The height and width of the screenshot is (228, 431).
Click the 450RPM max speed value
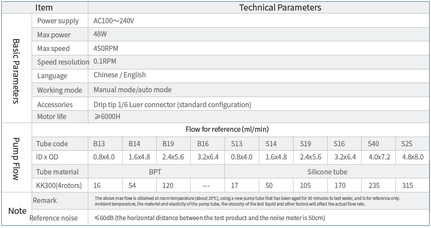[105, 48]
